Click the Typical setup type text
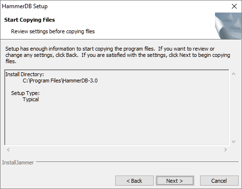Image resolution: width=242 pixels, height=189 pixels. coord(31,99)
